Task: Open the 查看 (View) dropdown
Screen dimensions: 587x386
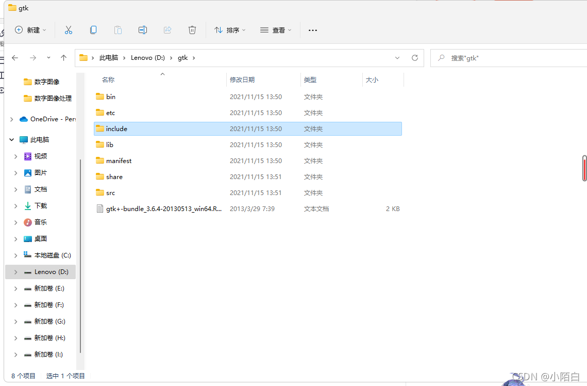Action: click(x=276, y=30)
